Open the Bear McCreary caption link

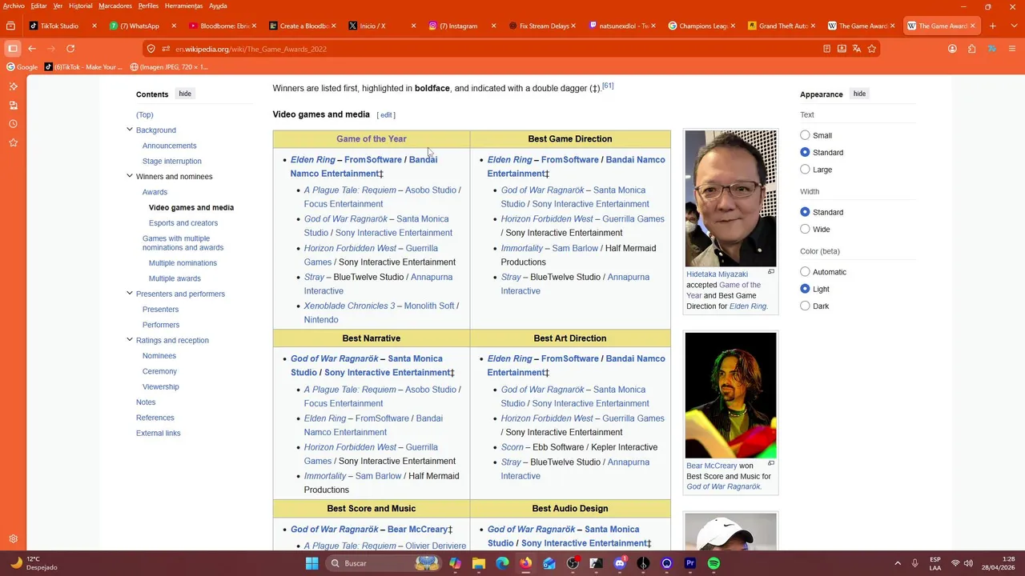click(x=711, y=466)
